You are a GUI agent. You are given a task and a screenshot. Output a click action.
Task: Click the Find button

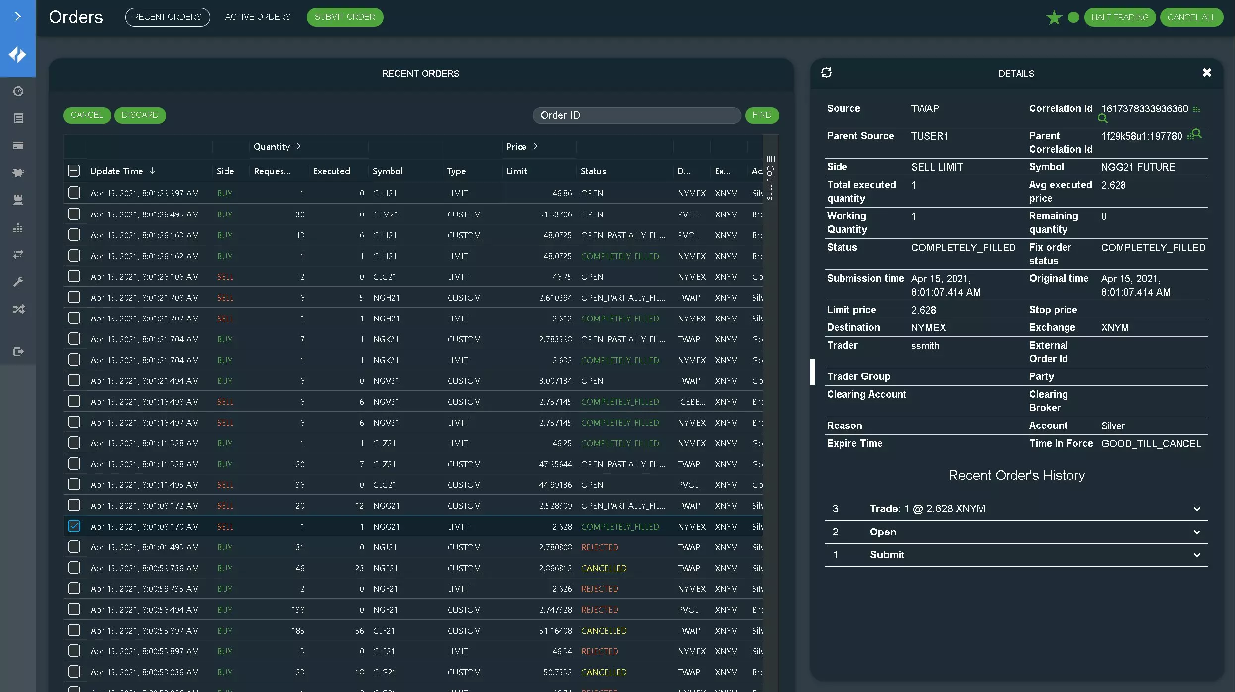click(762, 115)
